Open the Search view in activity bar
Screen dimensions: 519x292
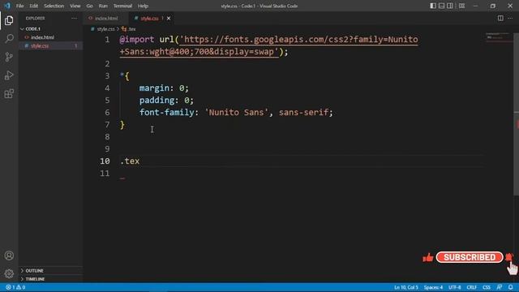(9, 39)
